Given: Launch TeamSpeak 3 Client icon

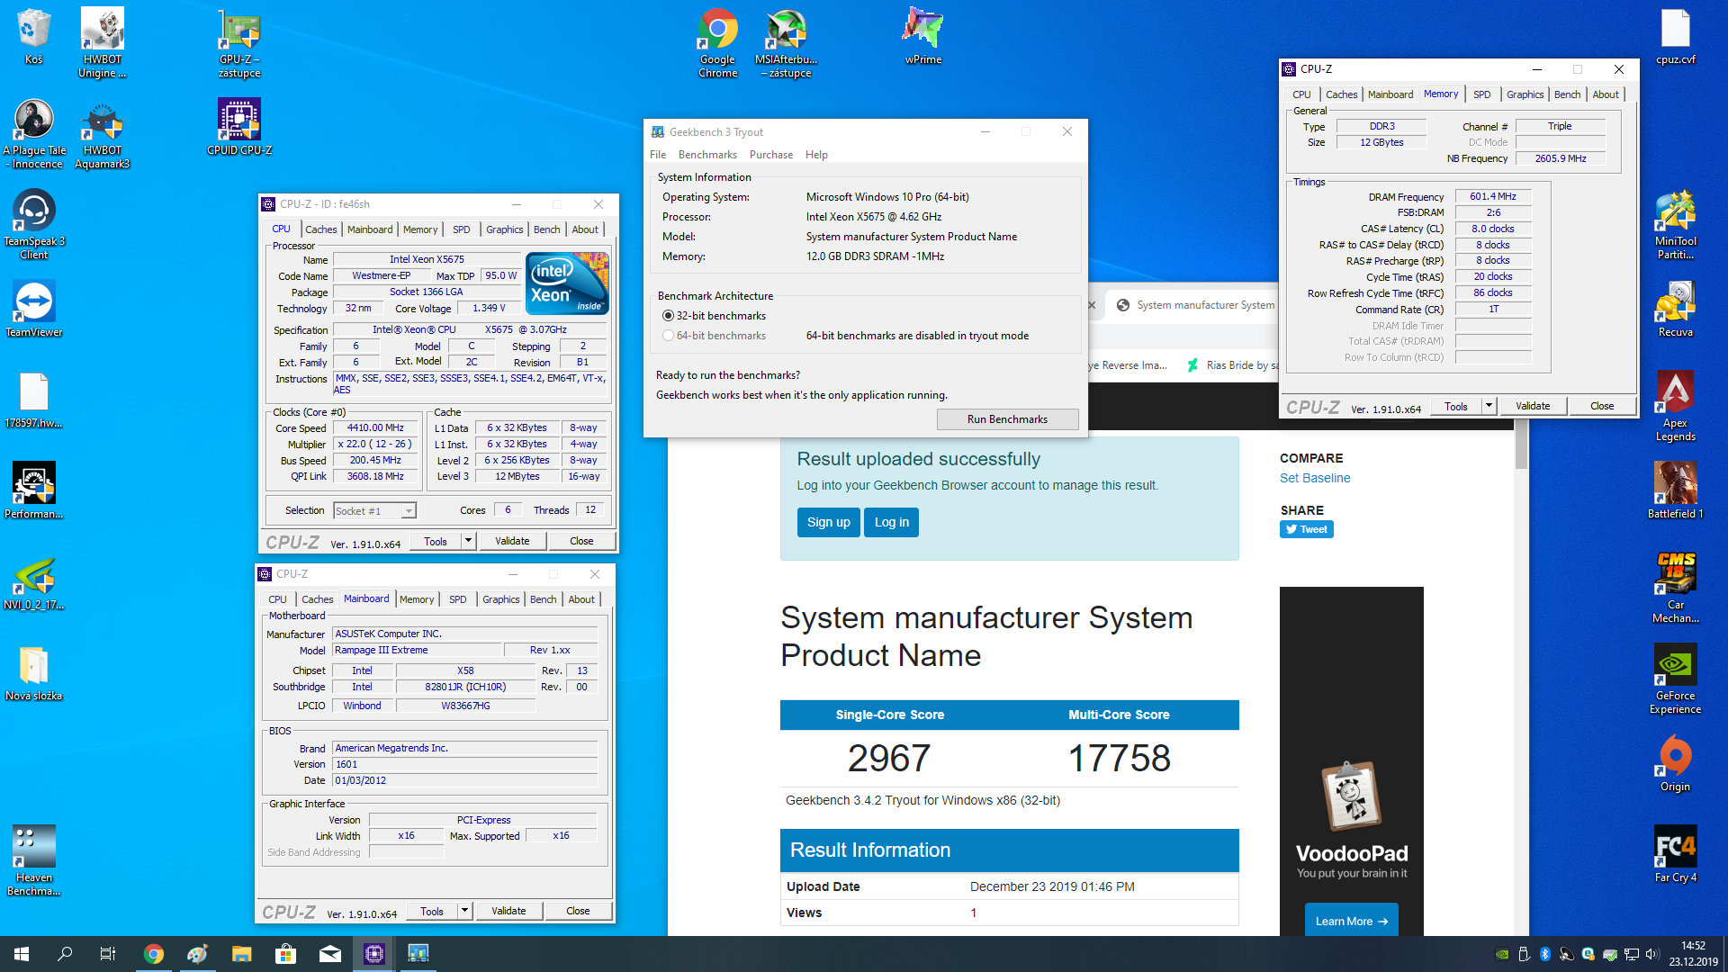Looking at the screenshot, I should (34, 224).
